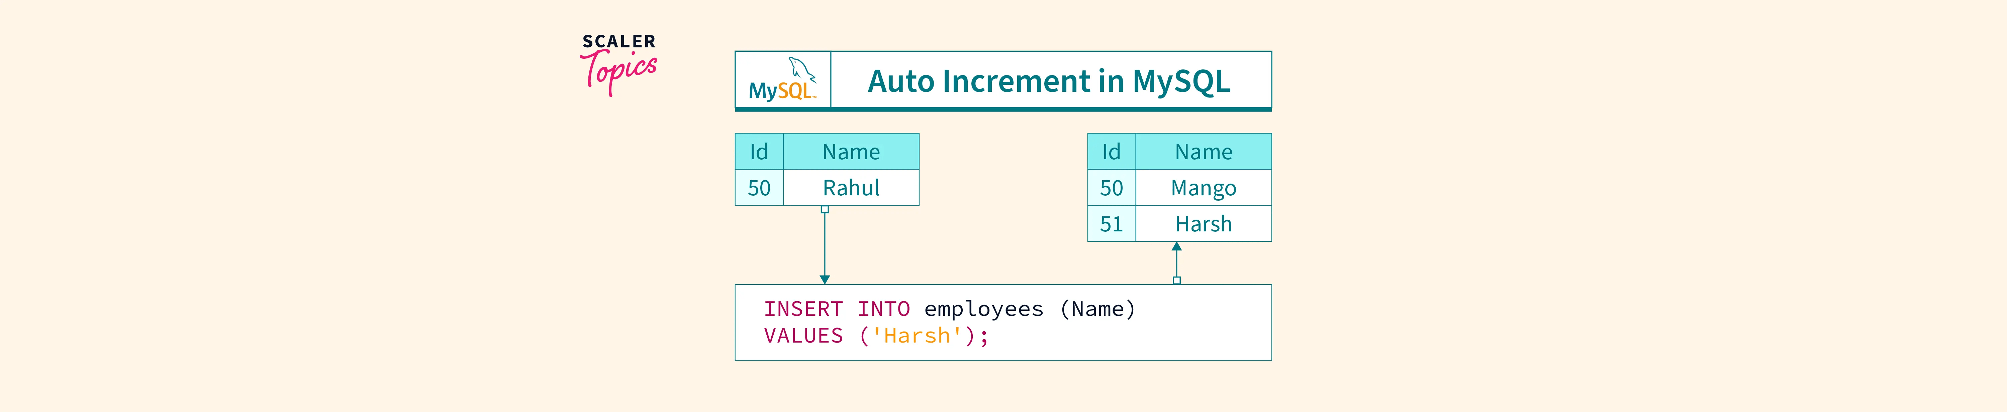
Task: Click the Scaler Topics logo
Action: click(x=618, y=64)
